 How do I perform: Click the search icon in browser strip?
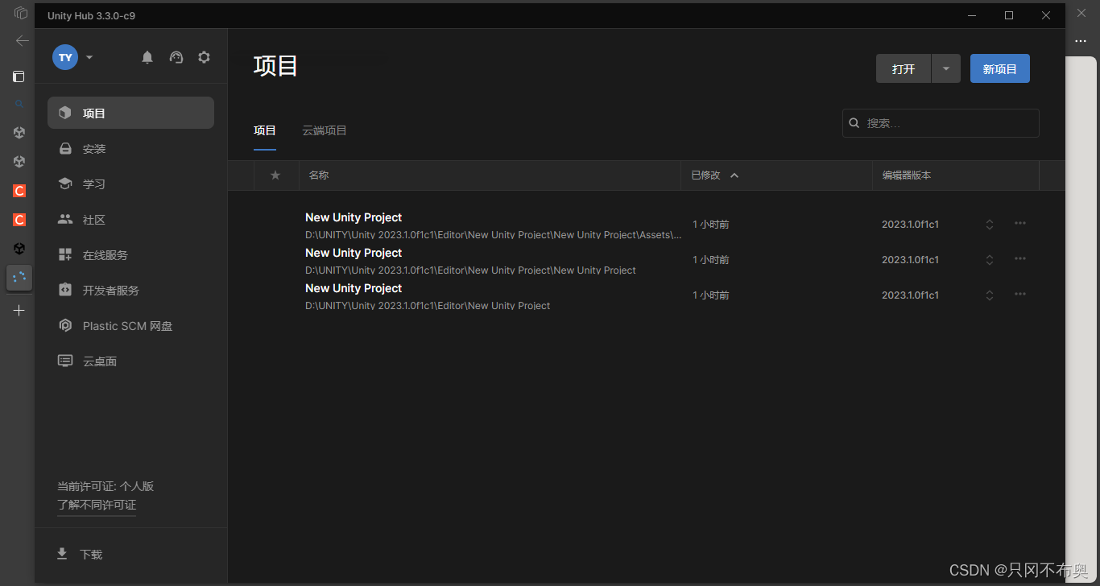[x=19, y=104]
